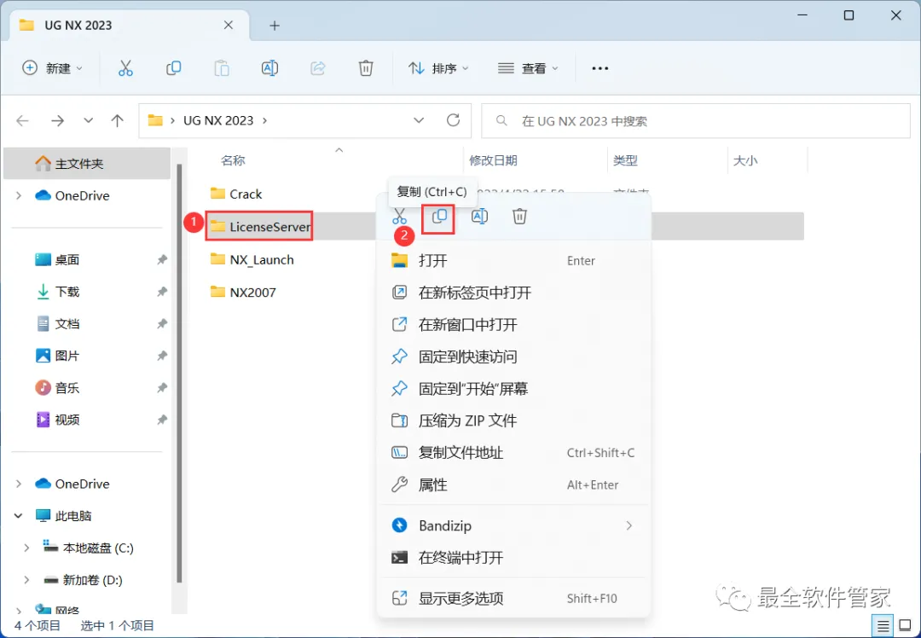Open the 排序 (Sort) dropdown
Viewport: 921px width, 638px height.
point(438,68)
